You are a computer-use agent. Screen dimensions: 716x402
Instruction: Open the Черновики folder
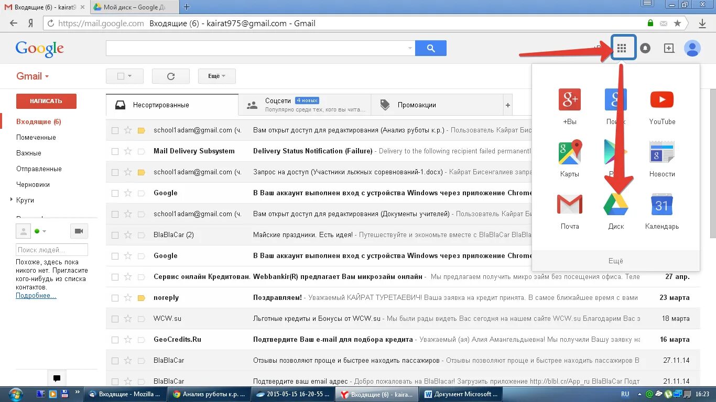point(33,184)
